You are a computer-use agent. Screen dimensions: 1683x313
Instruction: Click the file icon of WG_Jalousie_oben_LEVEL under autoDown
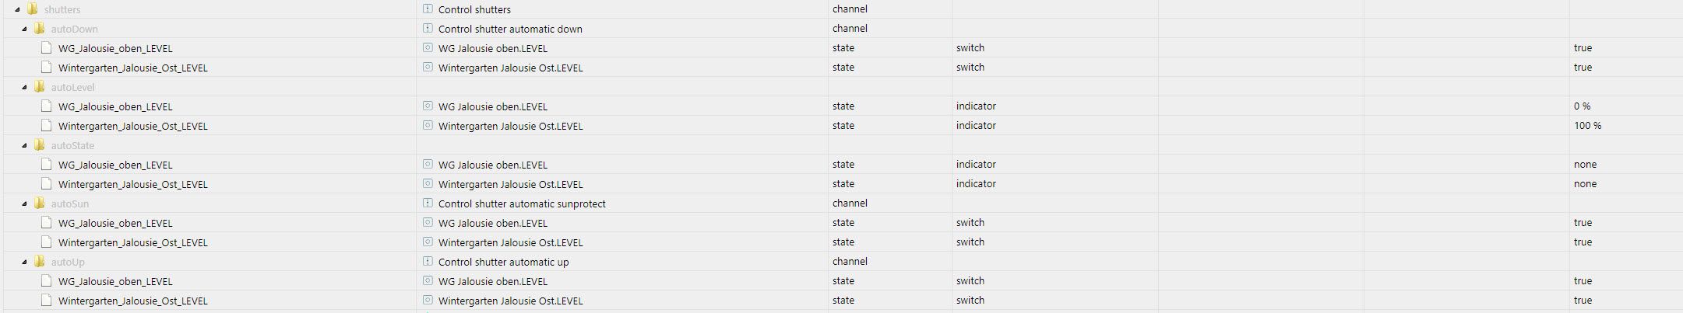(x=47, y=48)
